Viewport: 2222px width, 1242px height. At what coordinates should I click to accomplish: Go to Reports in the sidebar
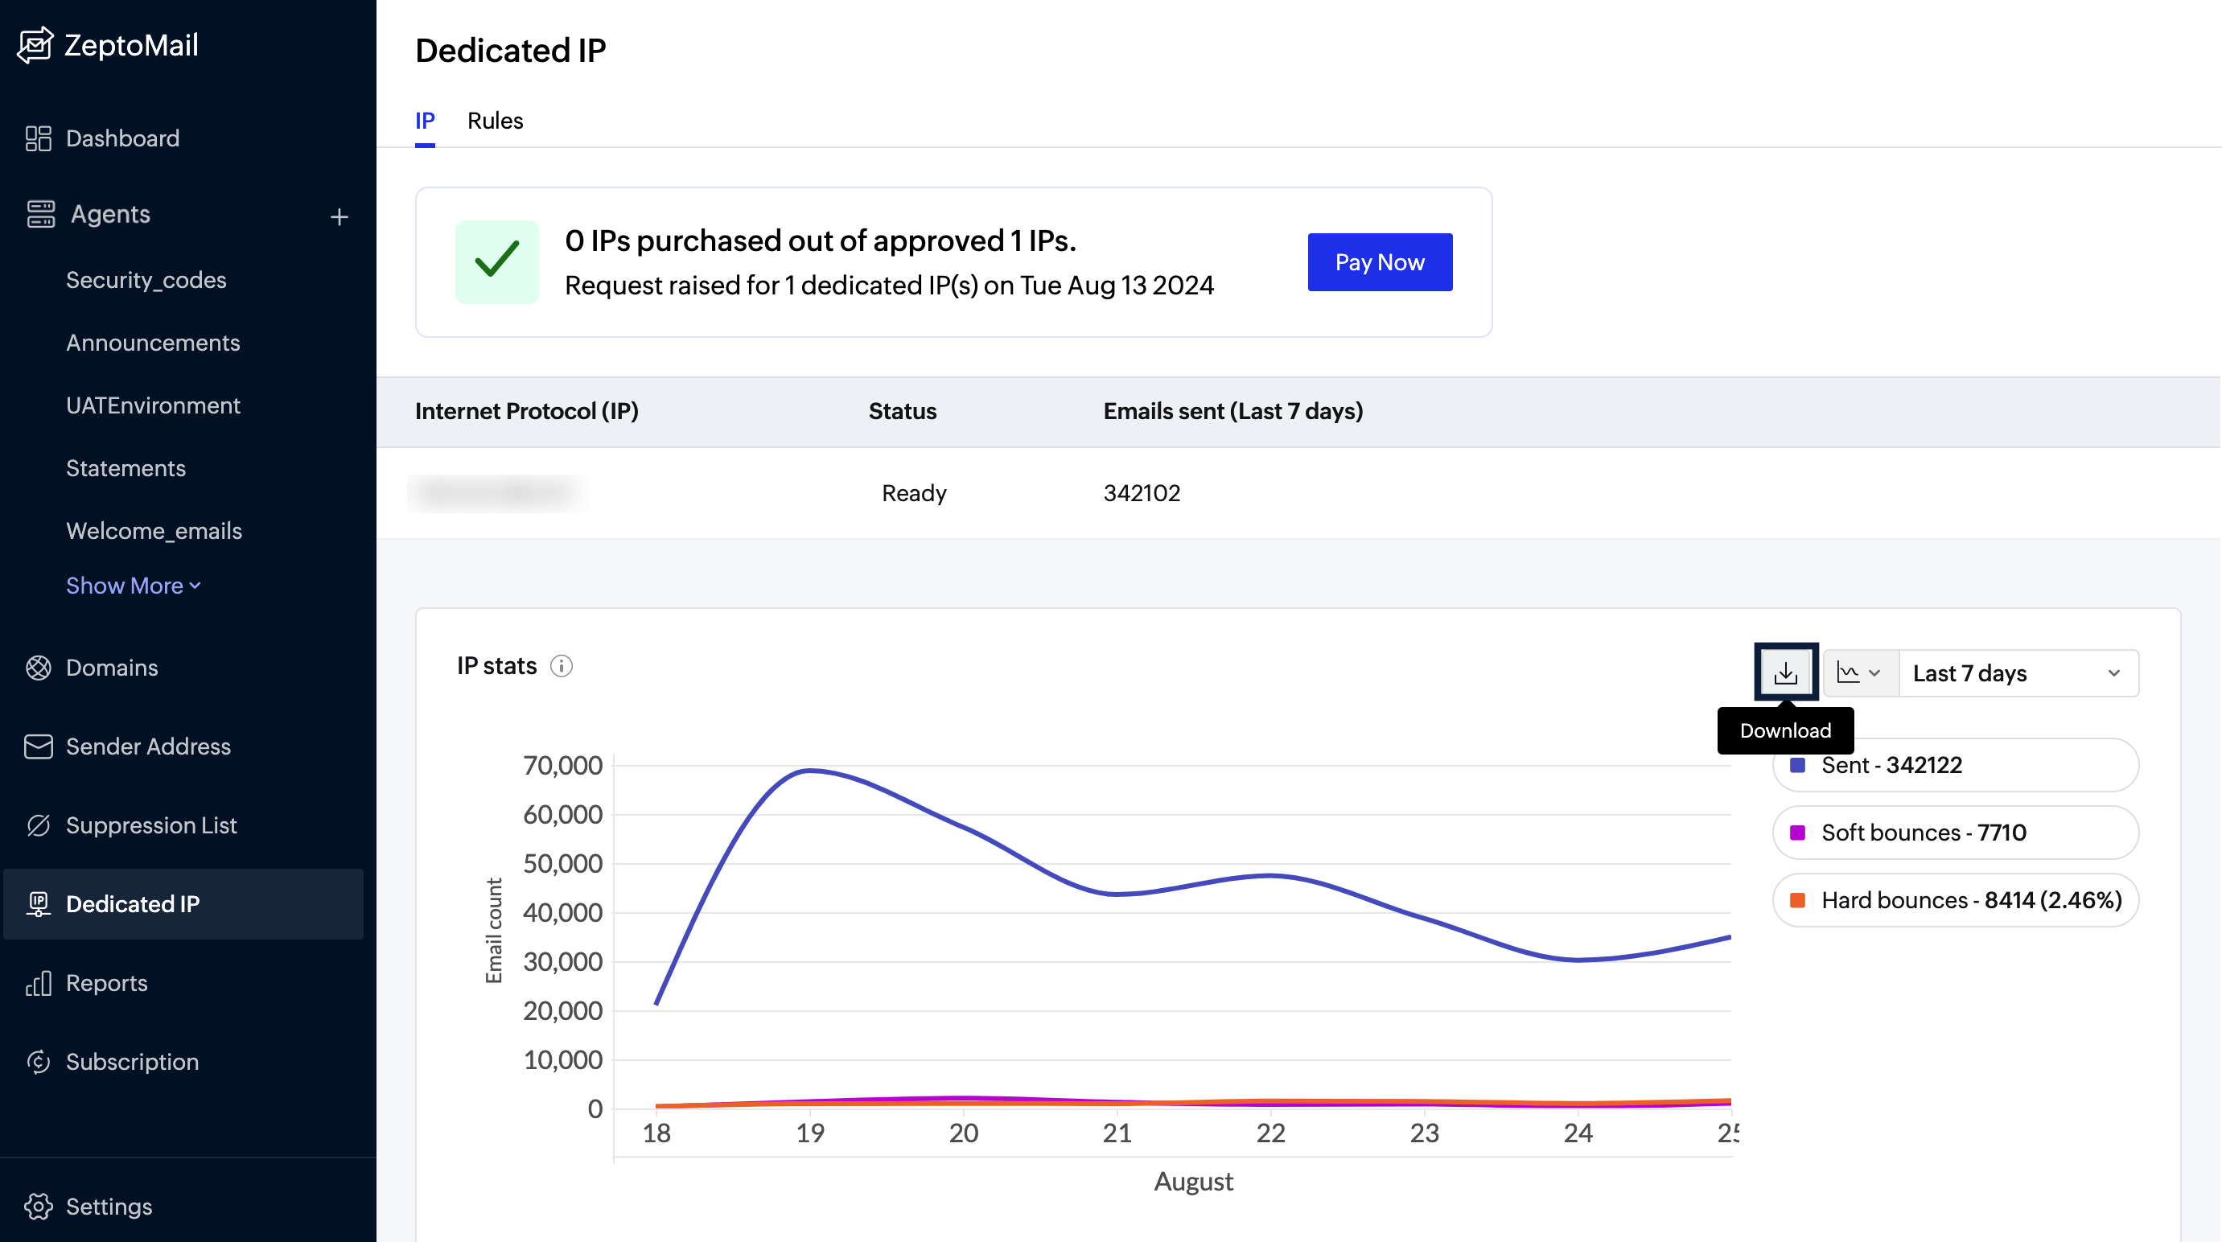(106, 983)
